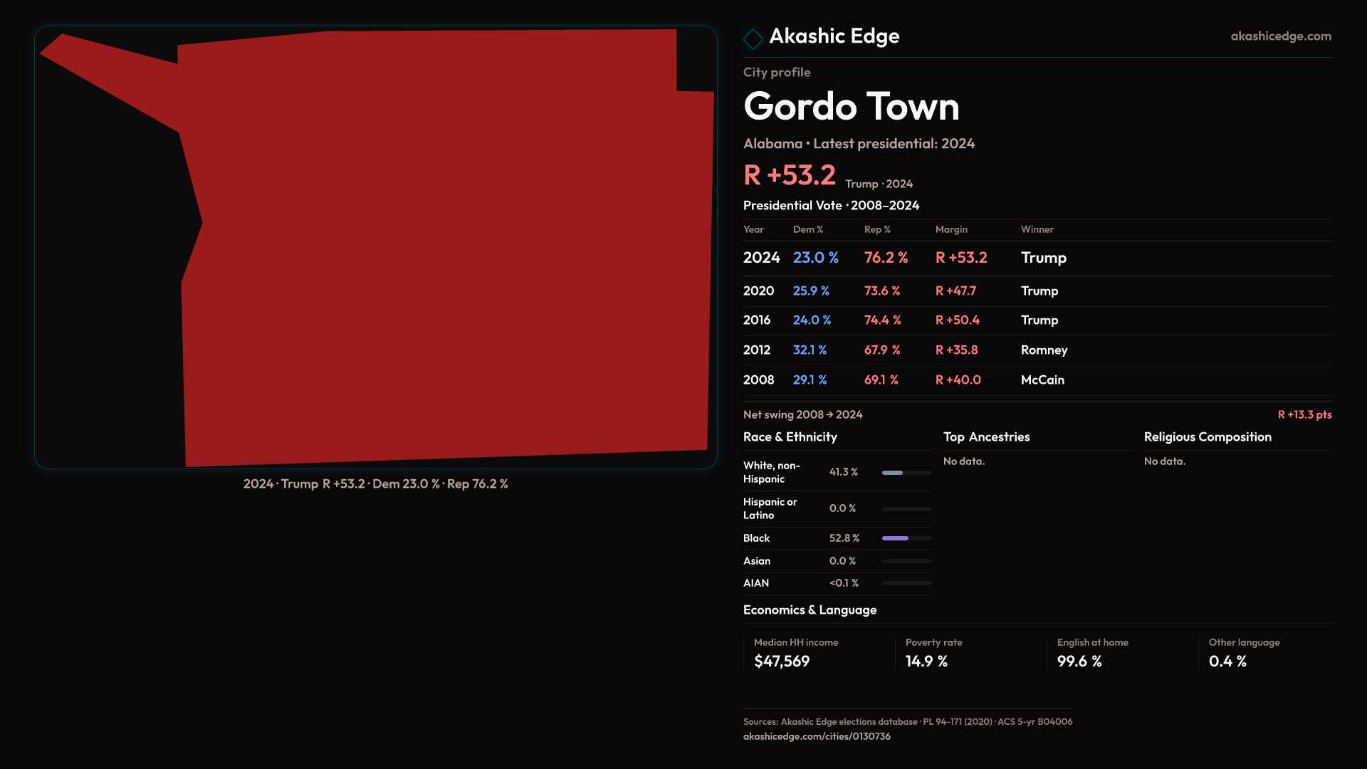Image resolution: width=1367 pixels, height=769 pixels.
Task: Select the 2024 presidential vote row
Action: point(1037,258)
